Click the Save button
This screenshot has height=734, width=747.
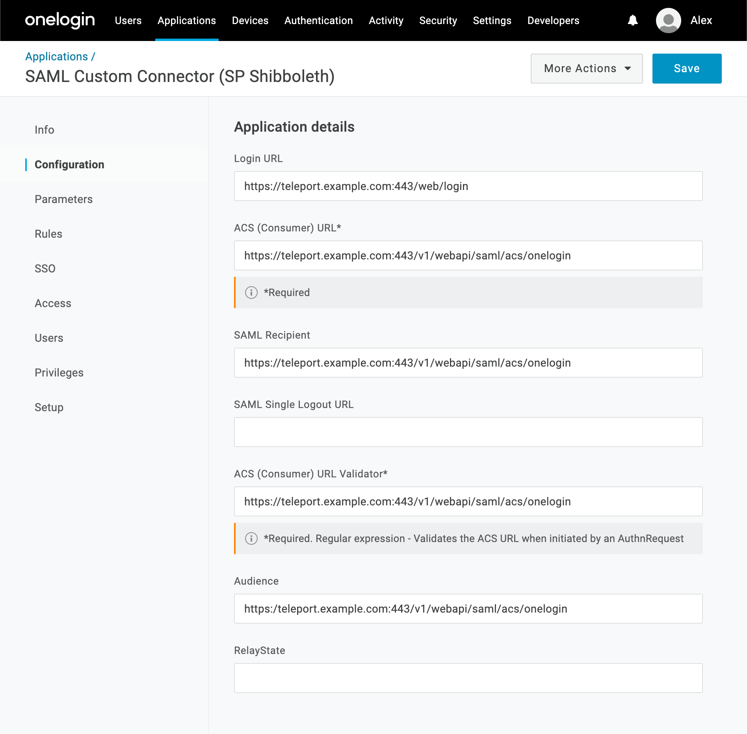pyautogui.click(x=687, y=68)
